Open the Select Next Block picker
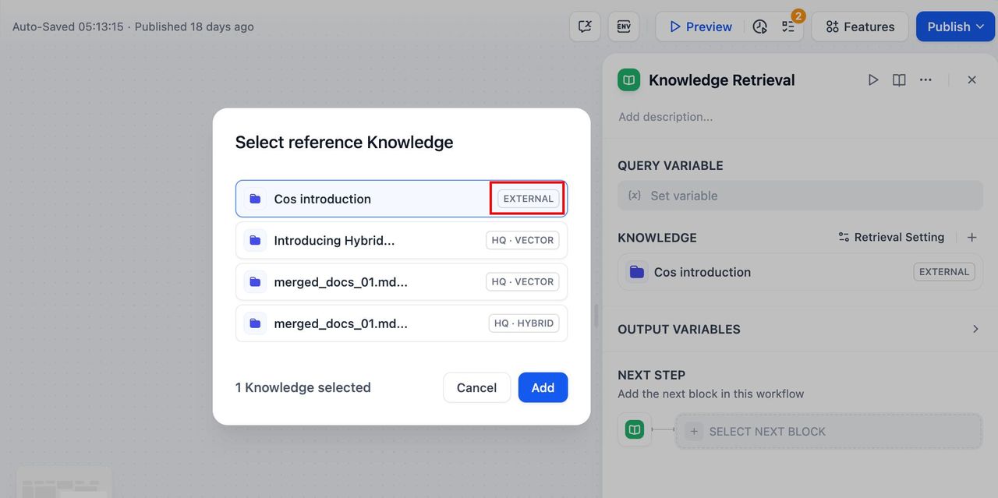Screen dimensions: 998x498 coord(828,431)
